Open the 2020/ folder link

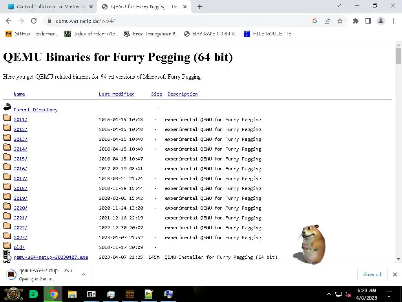[x=20, y=208]
